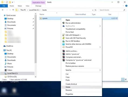Choose Delete in the context menu
The width and height of the screenshot is (128, 97).
point(82,87)
